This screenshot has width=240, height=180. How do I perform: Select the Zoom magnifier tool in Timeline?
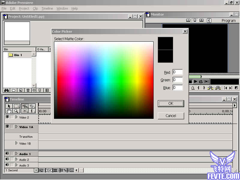click(16, 111)
